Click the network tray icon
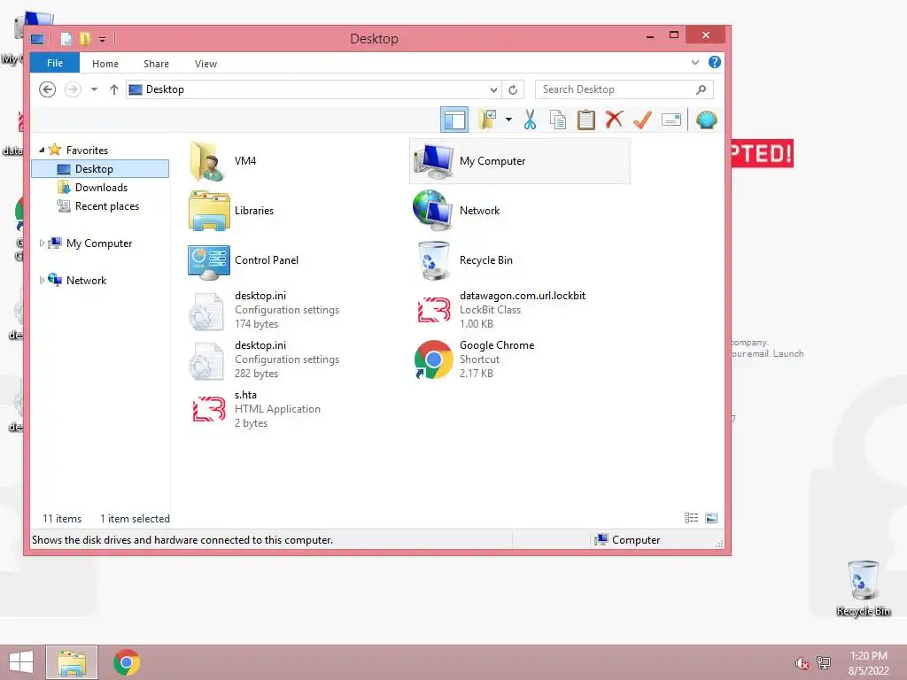907x680 pixels. [x=824, y=663]
